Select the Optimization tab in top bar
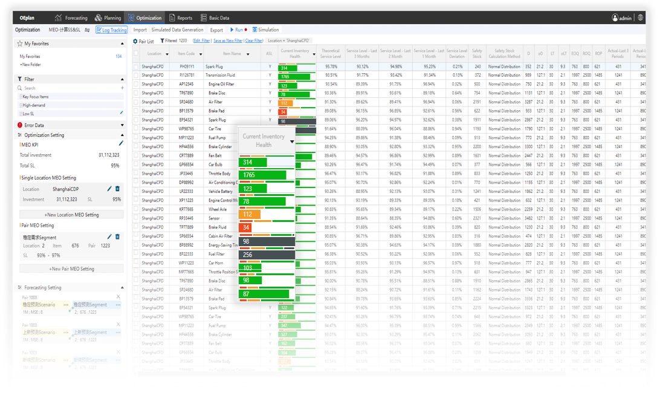663x407 pixels. point(144,18)
